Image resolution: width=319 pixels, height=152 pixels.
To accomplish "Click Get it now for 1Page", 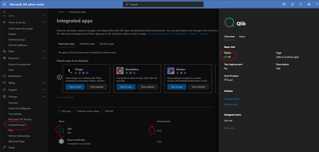I will 75,87.
